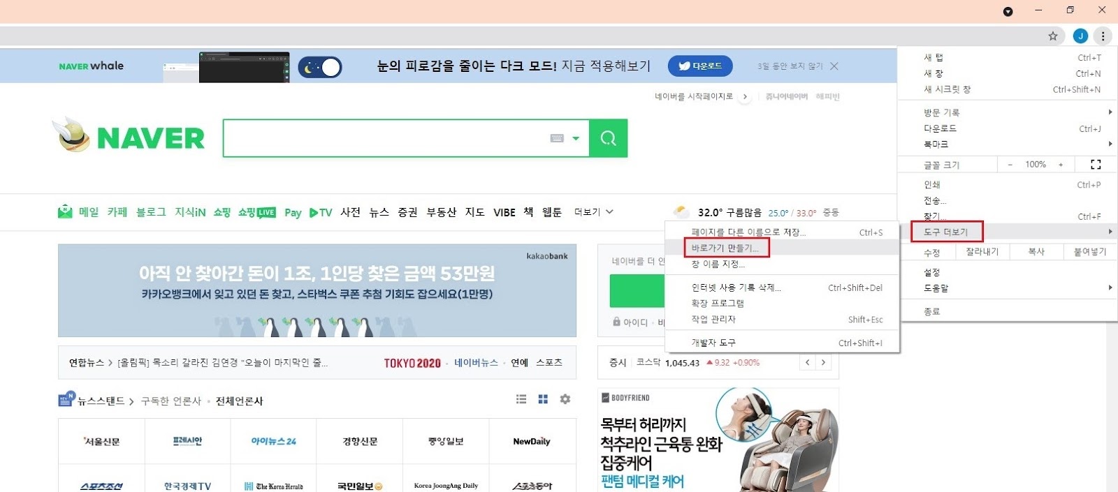Screen dimensions: 1118x492
Task: Open 확장 프로그램 from submenu
Action: pyautogui.click(x=781, y=304)
